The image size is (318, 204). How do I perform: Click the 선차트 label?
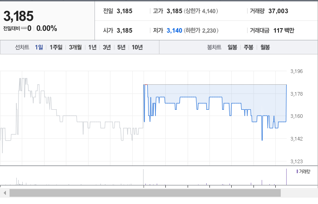tap(22, 47)
